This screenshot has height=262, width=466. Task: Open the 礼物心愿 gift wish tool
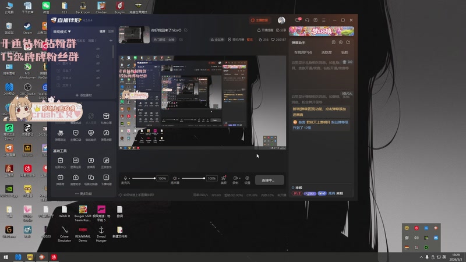coord(106,118)
